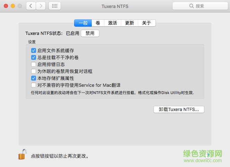
Task: Click the 已启用 status text
Action: 73,34
